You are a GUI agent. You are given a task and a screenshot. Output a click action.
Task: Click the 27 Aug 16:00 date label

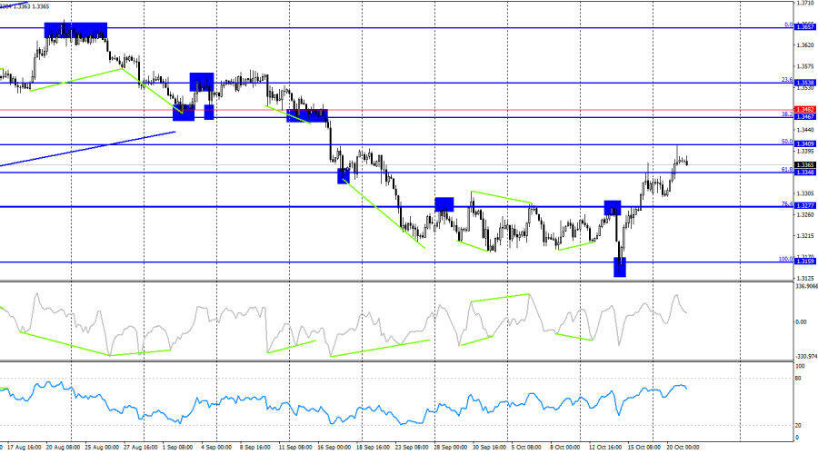(x=140, y=448)
